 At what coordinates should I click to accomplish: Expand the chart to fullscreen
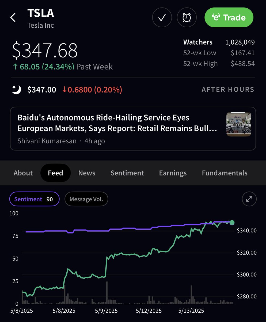pyautogui.click(x=249, y=199)
